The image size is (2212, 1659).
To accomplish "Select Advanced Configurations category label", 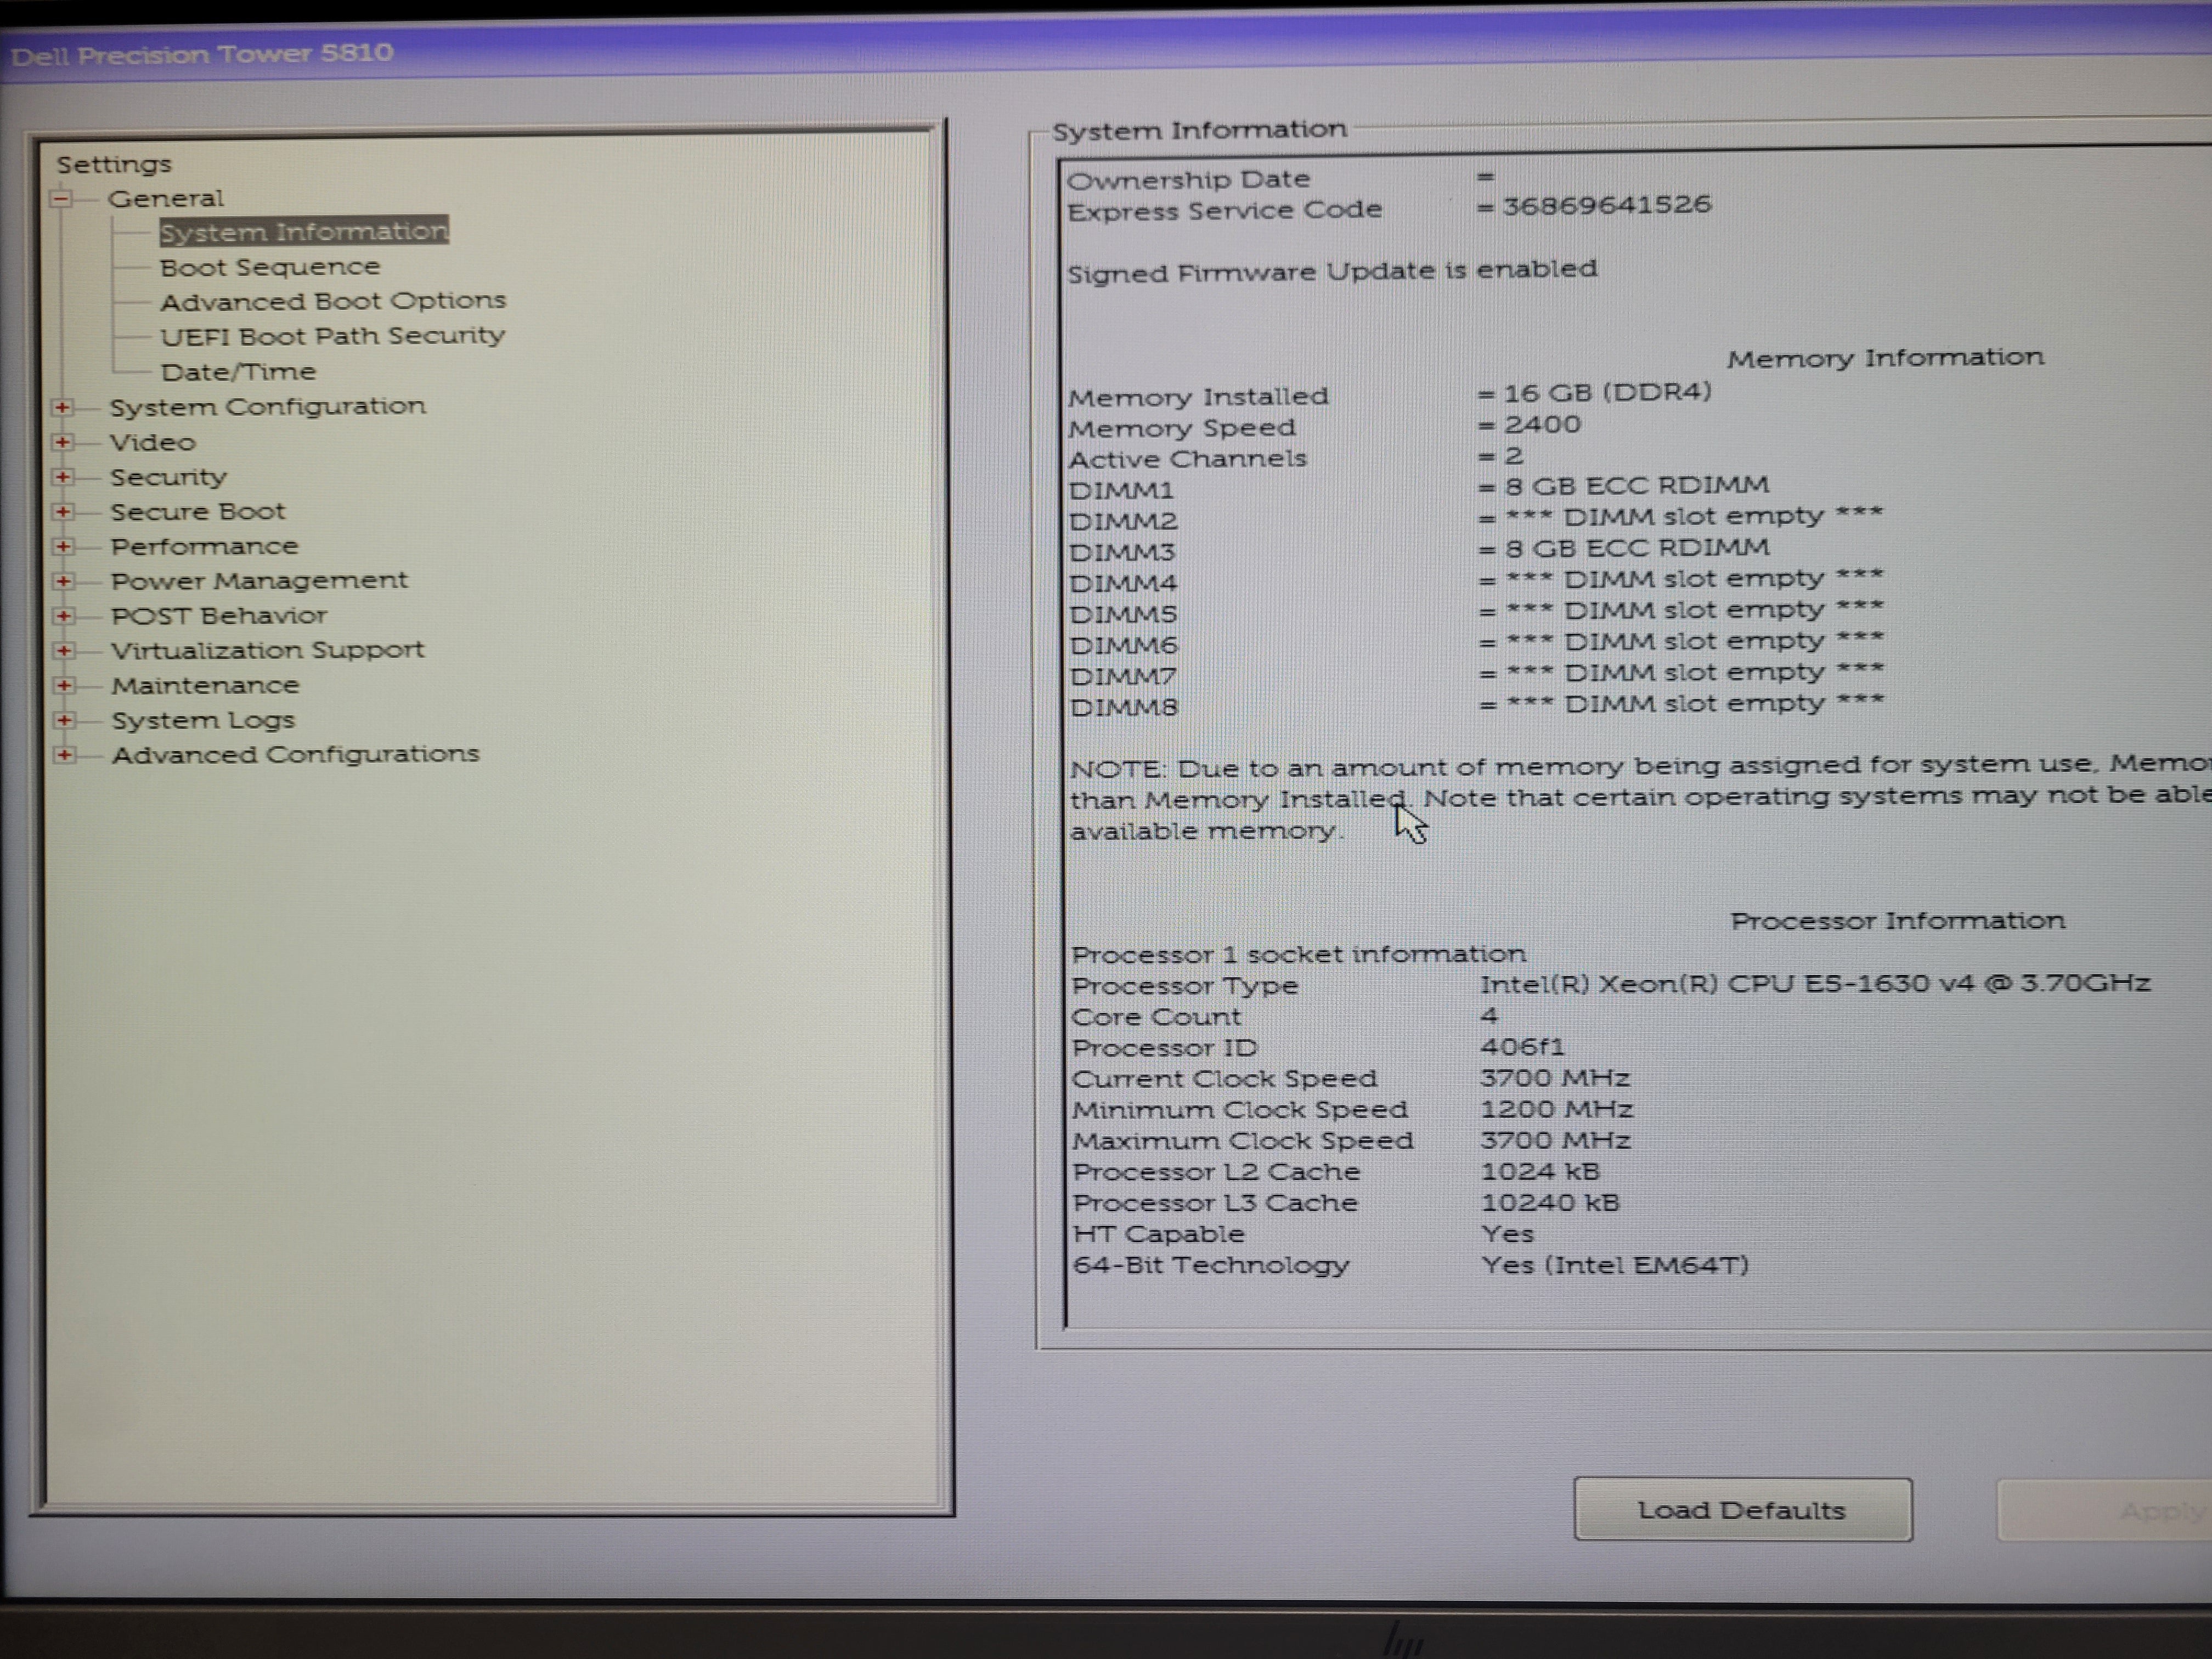I will tap(296, 754).
